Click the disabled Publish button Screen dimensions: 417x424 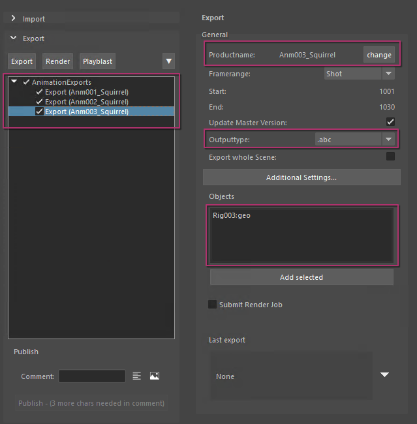coord(91,403)
